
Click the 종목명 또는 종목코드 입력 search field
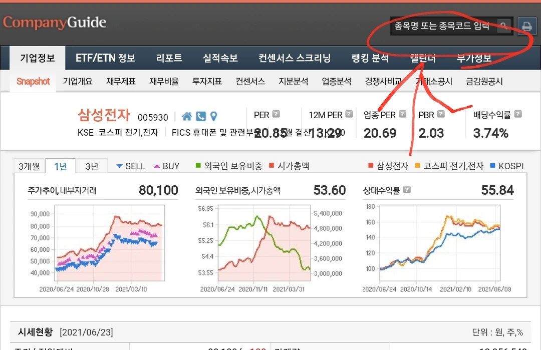[x=444, y=26]
